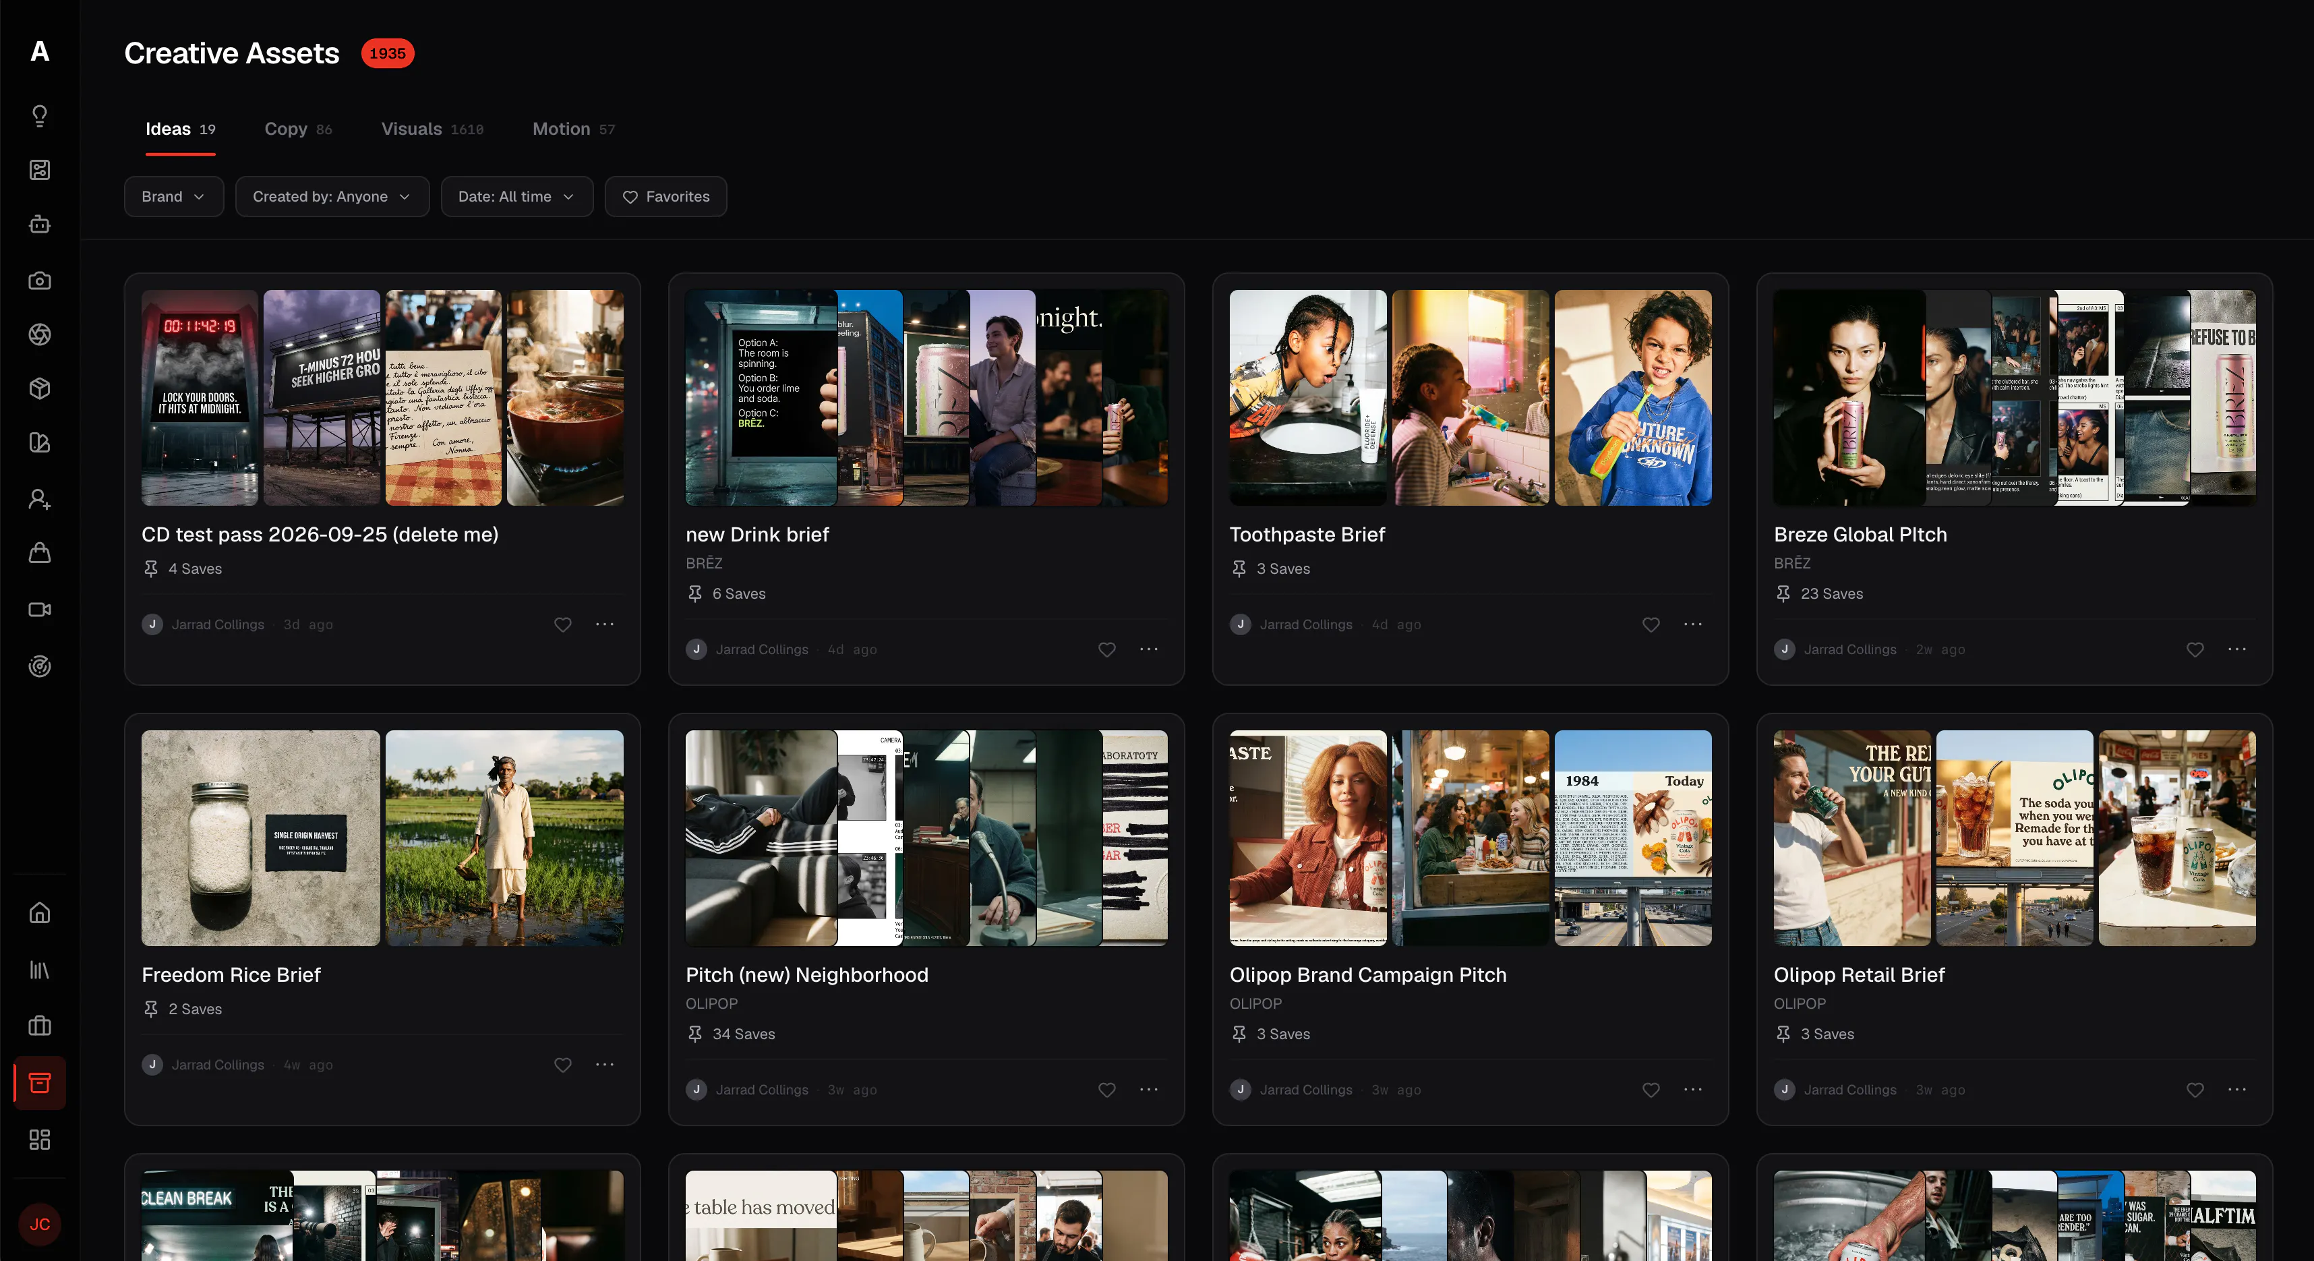Image resolution: width=2314 pixels, height=1261 pixels.
Task: Switch to the Copy tab
Action: [x=298, y=129]
